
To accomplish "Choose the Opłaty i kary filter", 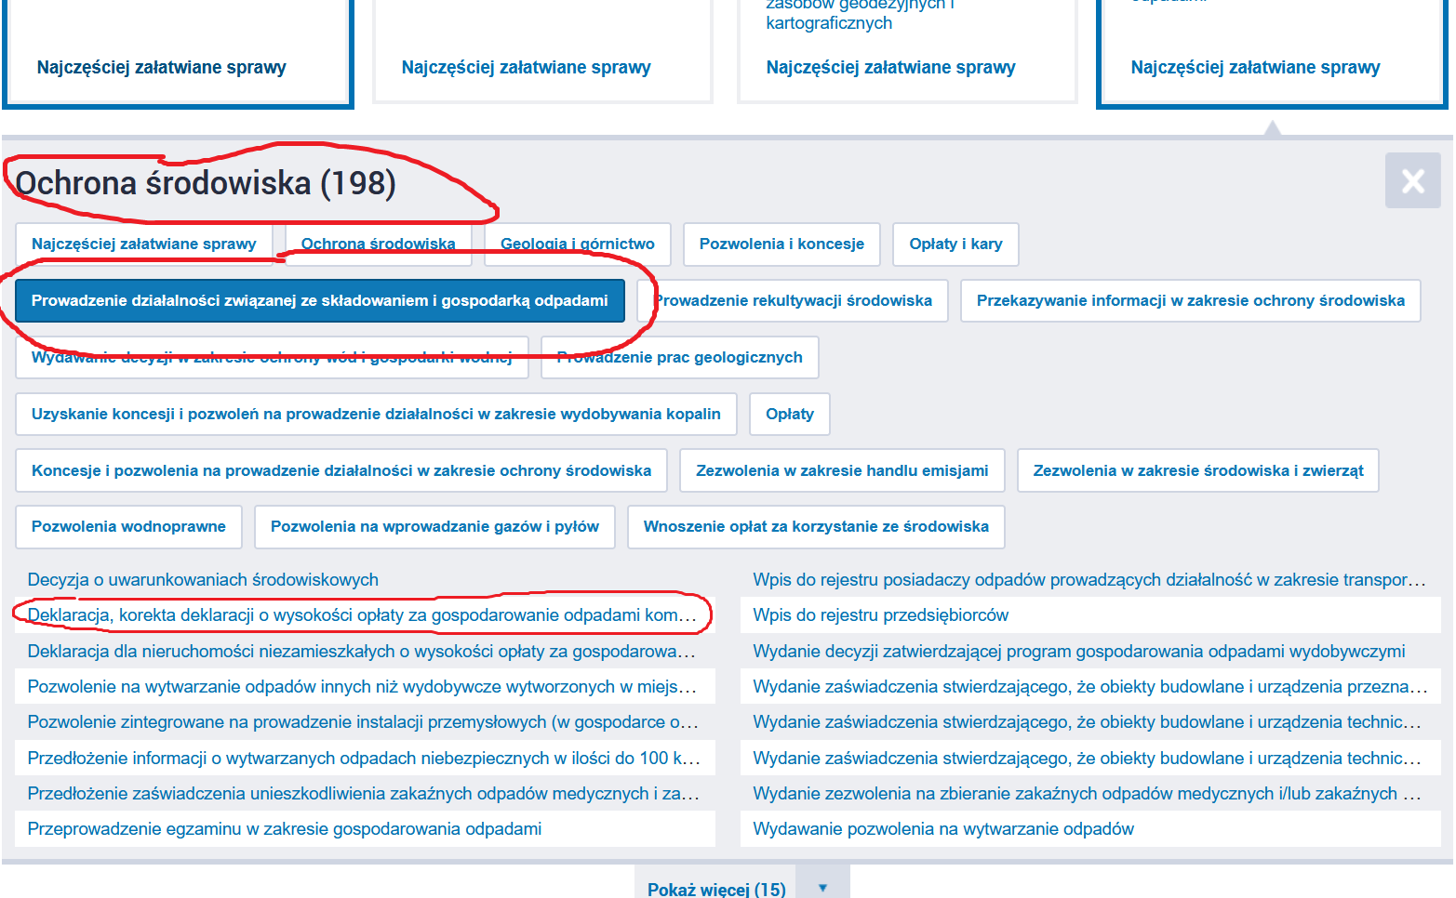I will (955, 244).
